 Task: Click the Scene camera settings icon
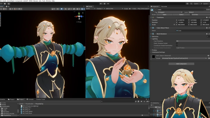point(78,9)
